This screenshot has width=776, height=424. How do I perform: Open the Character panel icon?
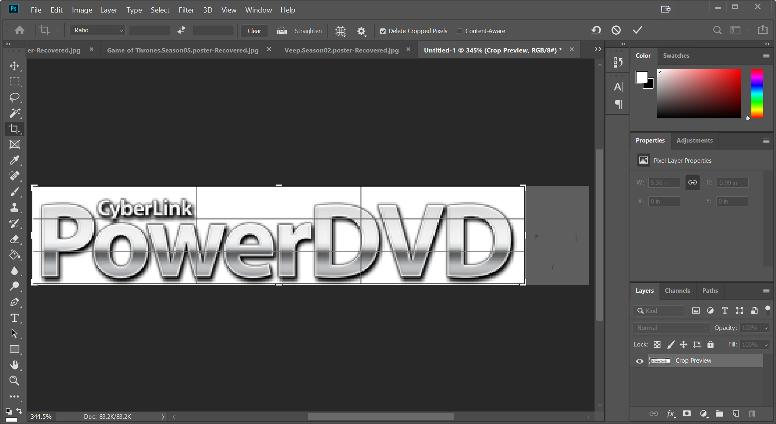click(618, 87)
